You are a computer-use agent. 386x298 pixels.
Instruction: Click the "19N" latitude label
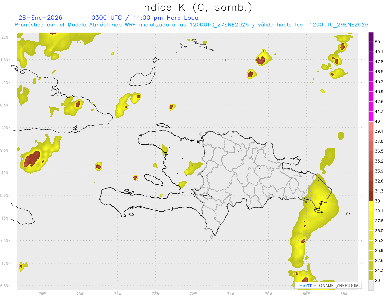pyautogui.click(x=5, y=173)
